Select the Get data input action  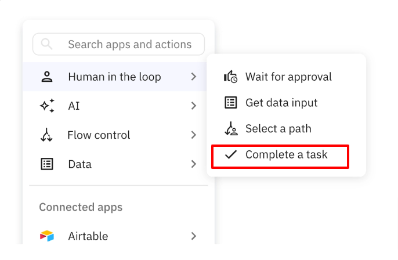pyautogui.click(x=281, y=103)
